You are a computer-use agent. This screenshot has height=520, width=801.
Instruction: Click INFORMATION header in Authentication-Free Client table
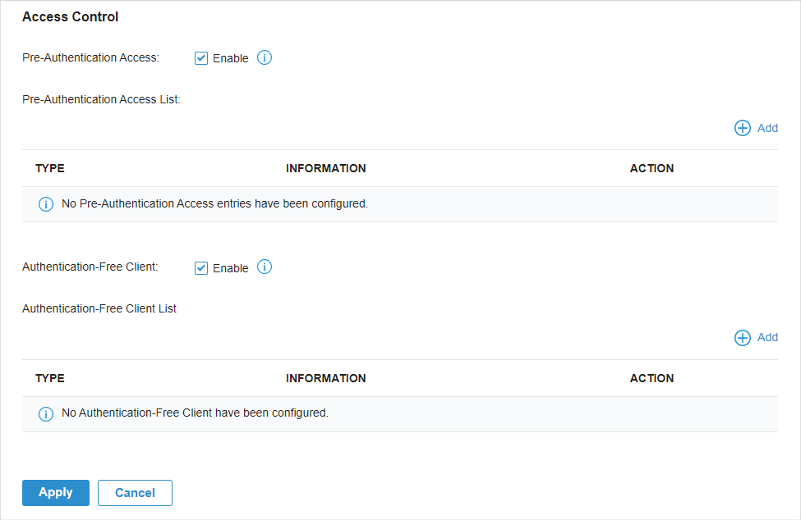click(x=326, y=378)
